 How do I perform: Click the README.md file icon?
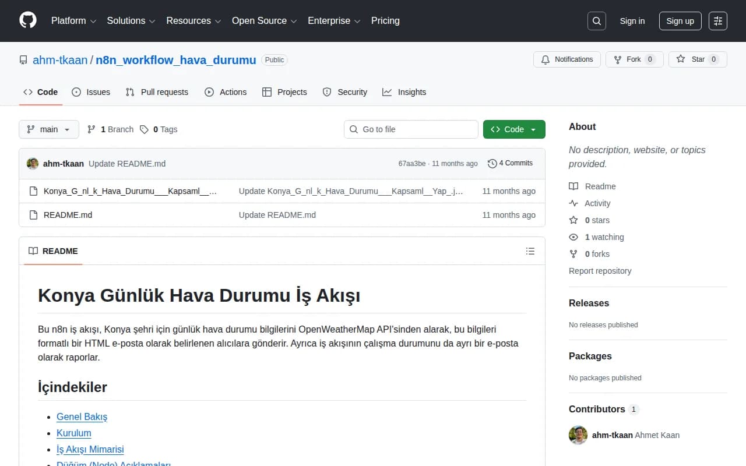(x=33, y=214)
